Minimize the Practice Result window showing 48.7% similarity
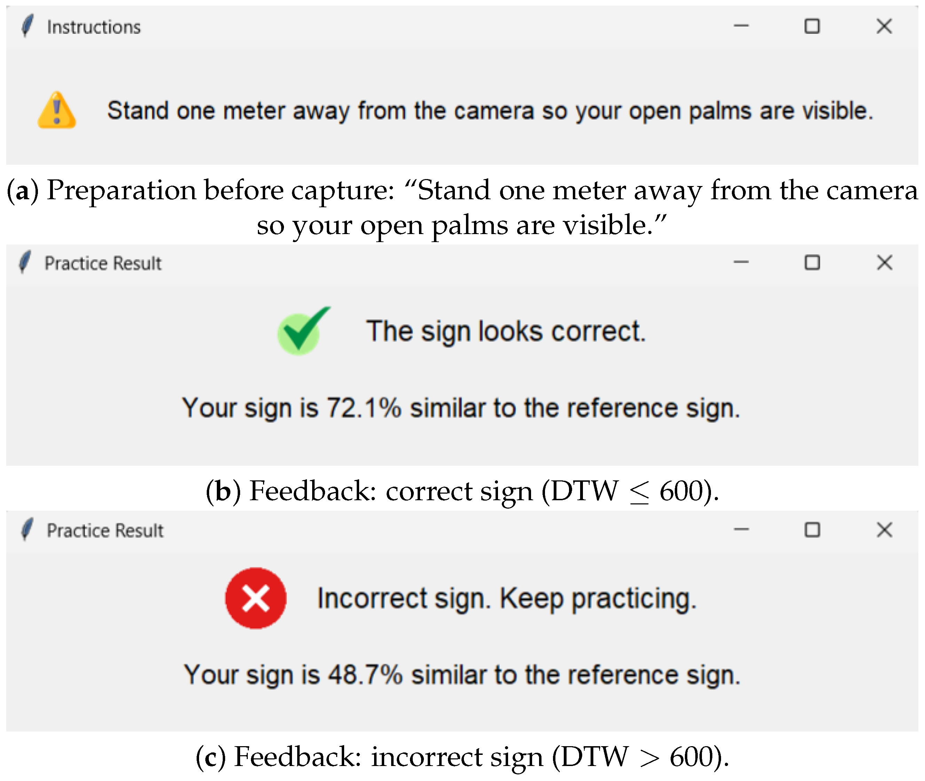 [741, 529]
